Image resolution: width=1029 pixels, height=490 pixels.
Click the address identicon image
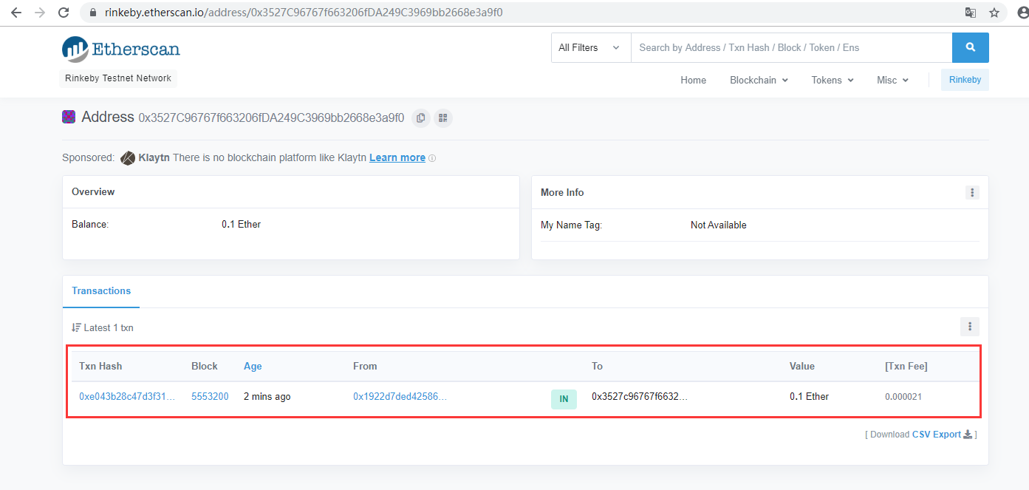click(69, 117)
